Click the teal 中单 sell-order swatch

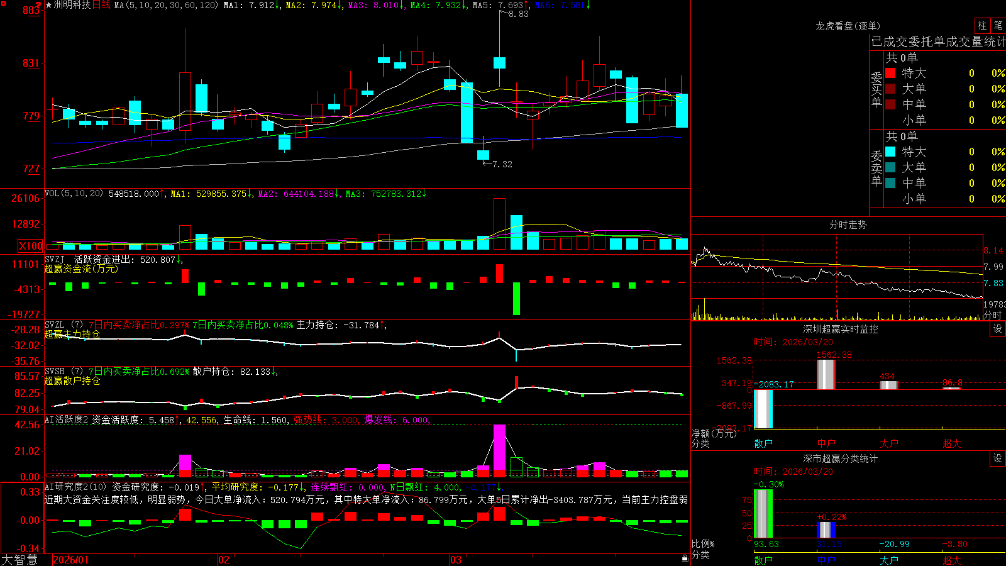coord(890,183)
